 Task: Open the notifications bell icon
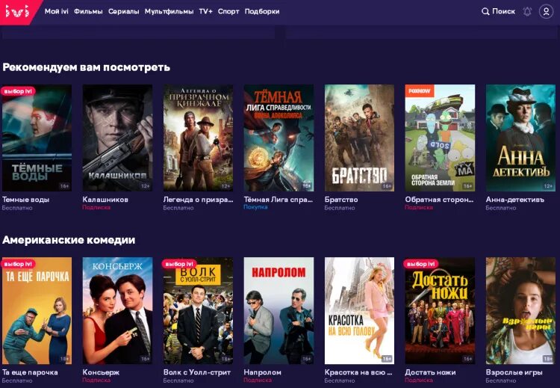[527, 12]
